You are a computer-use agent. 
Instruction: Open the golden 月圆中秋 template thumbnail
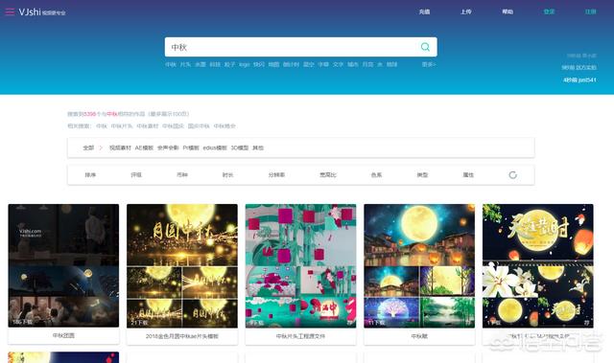point(182,265)
